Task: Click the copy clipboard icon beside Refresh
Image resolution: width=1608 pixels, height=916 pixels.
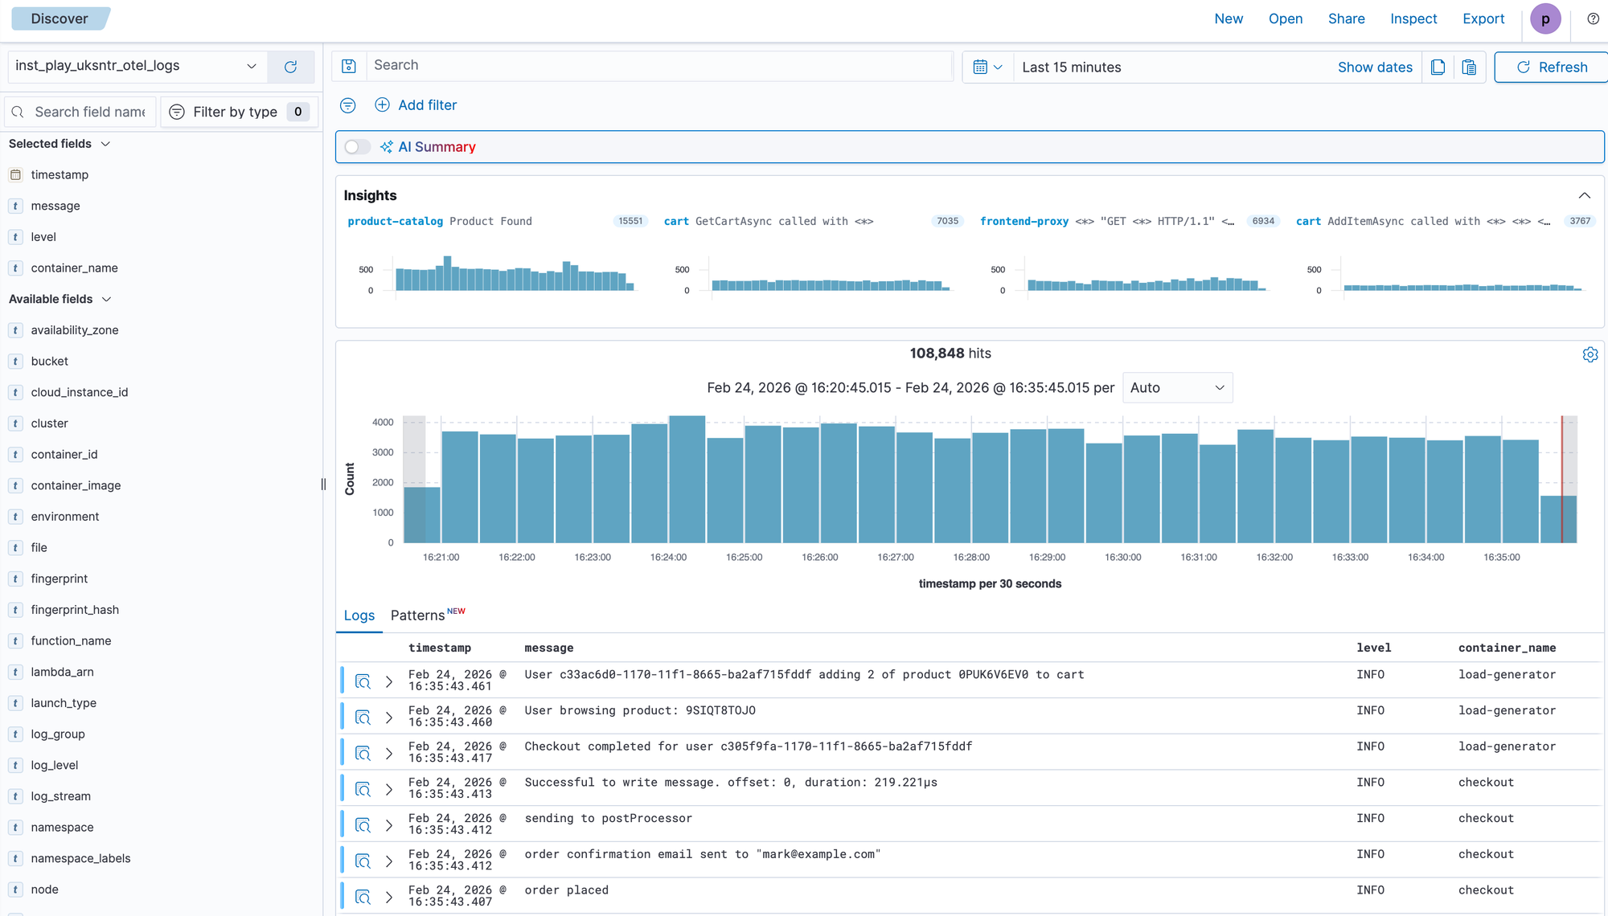Action: 1470,67
